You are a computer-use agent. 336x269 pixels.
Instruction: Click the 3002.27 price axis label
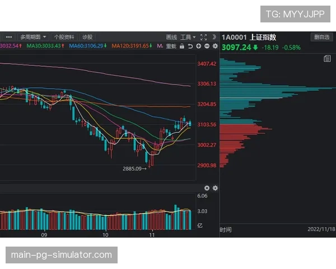pyautogui.click(x=207, y=145)
